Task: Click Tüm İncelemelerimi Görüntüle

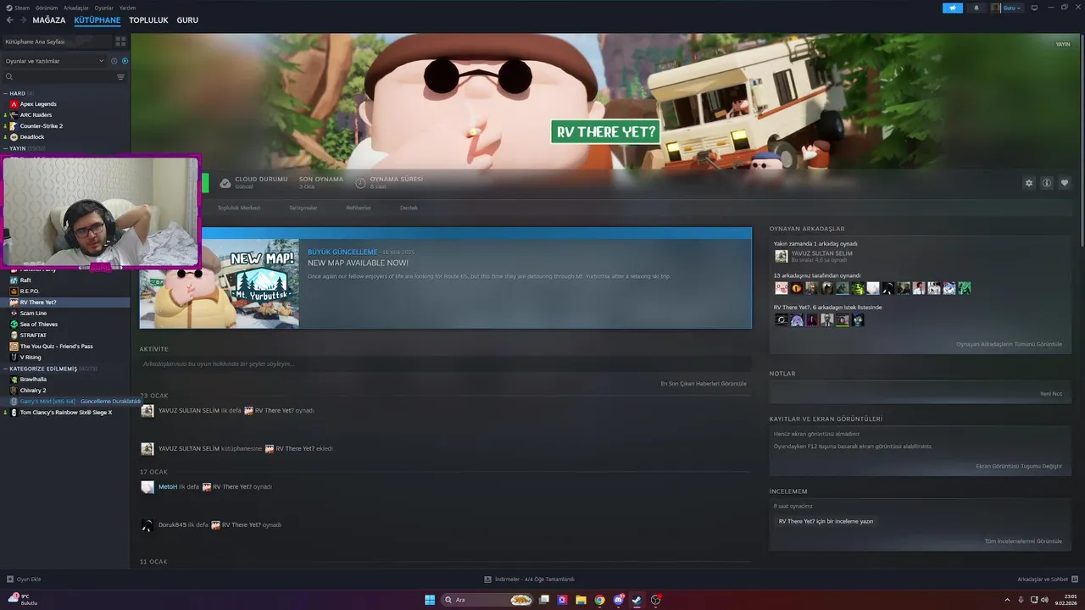Action: tap(1023, 541)
